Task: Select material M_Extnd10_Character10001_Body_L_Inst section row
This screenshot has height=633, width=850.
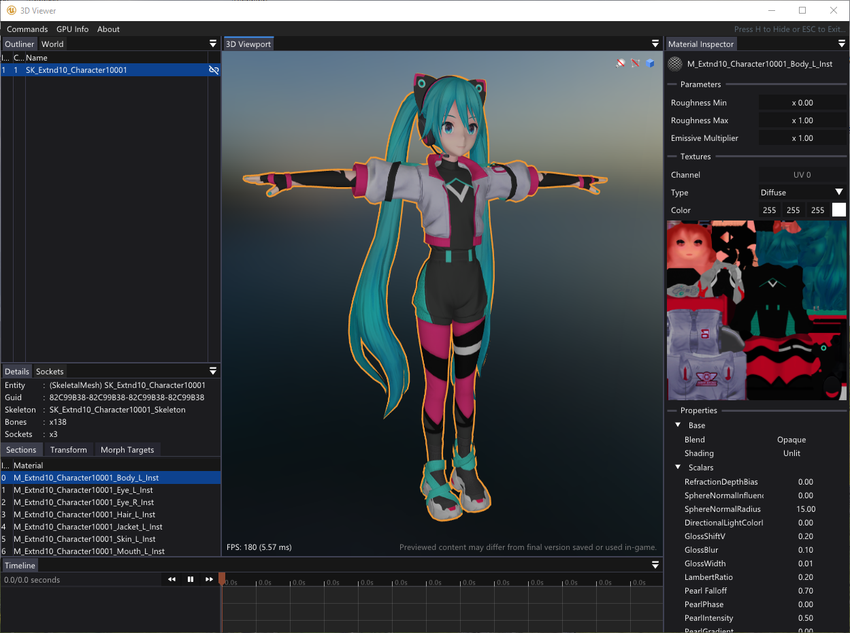Action: 111,478
